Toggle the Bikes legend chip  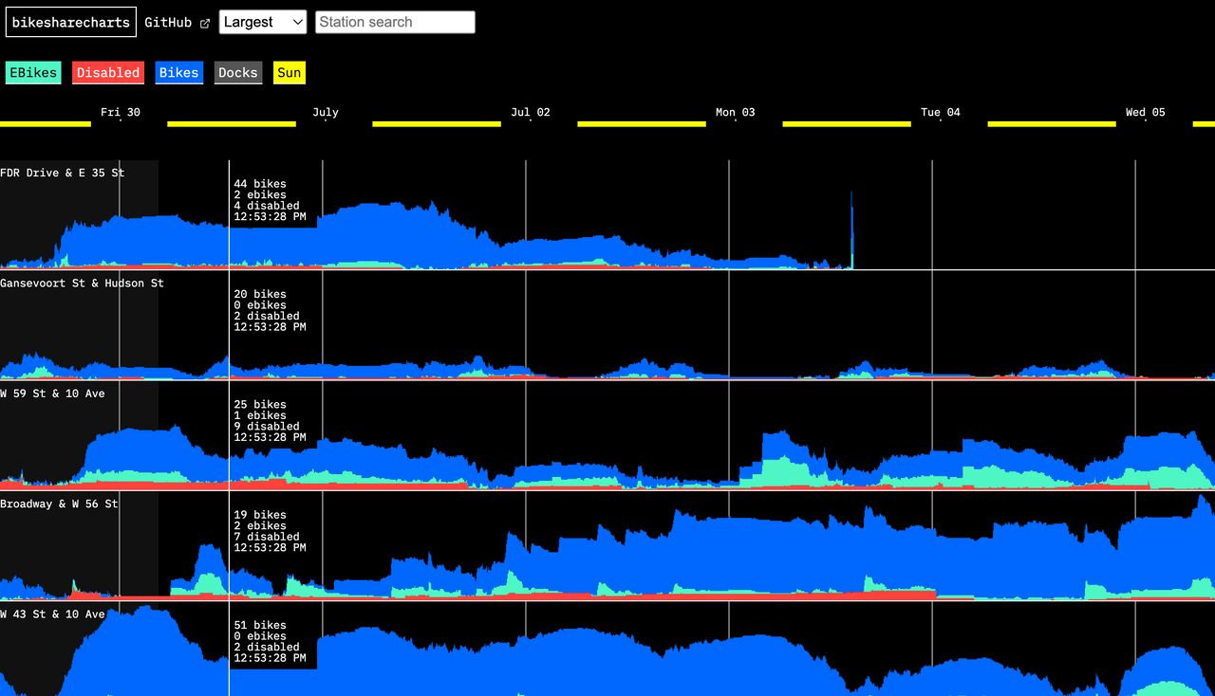(x=178, y=72)
